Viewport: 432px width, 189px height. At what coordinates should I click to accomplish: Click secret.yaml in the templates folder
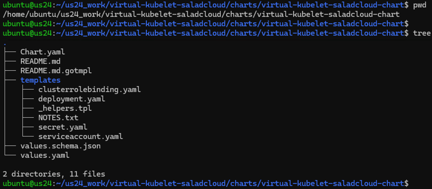click(63, 127)
